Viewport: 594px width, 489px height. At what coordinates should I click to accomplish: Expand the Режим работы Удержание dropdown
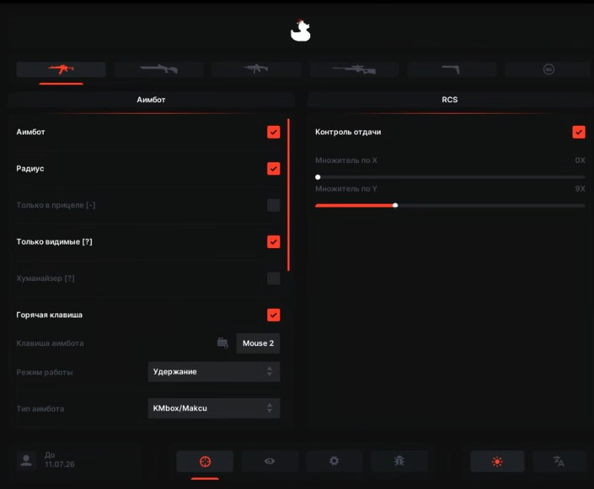coord(214,372)
